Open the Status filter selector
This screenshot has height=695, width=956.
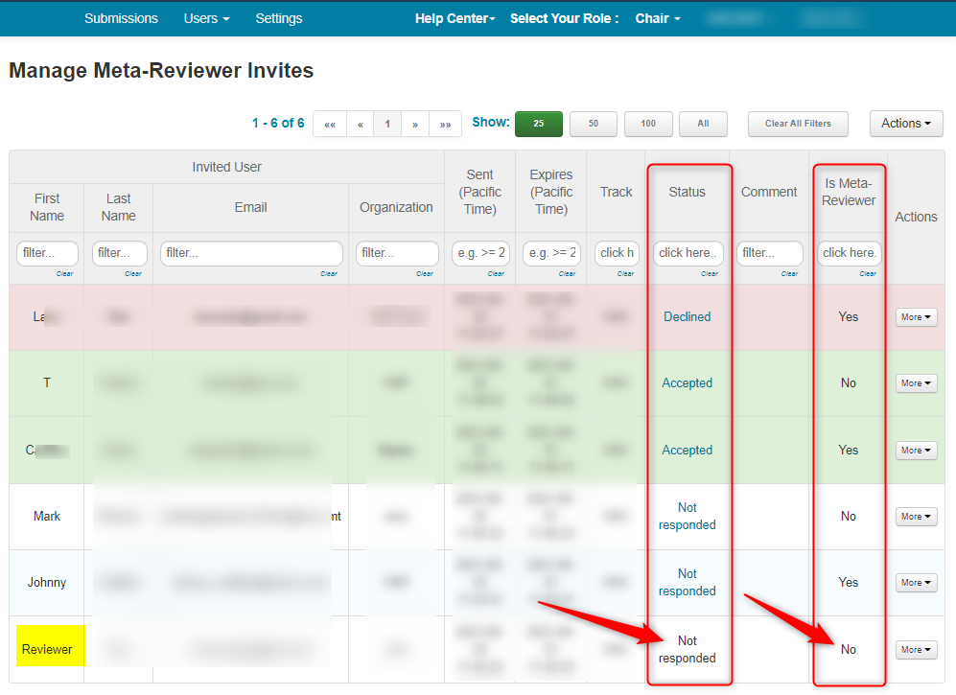[x=688, y=253]
